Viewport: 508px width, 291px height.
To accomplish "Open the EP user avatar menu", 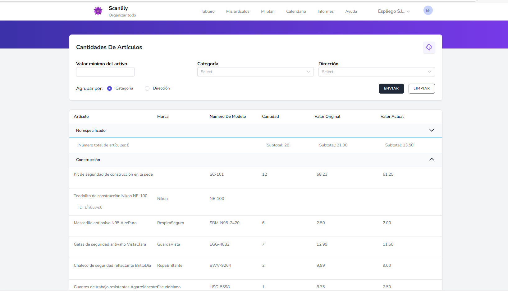I will pos(428,11).
